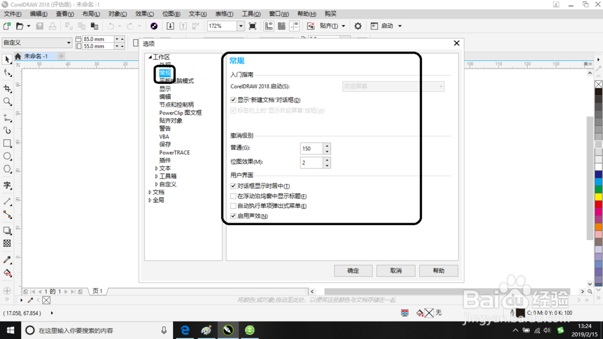Click the page width 85.0 mm field
Screen dimensions: 603x339
98,39
